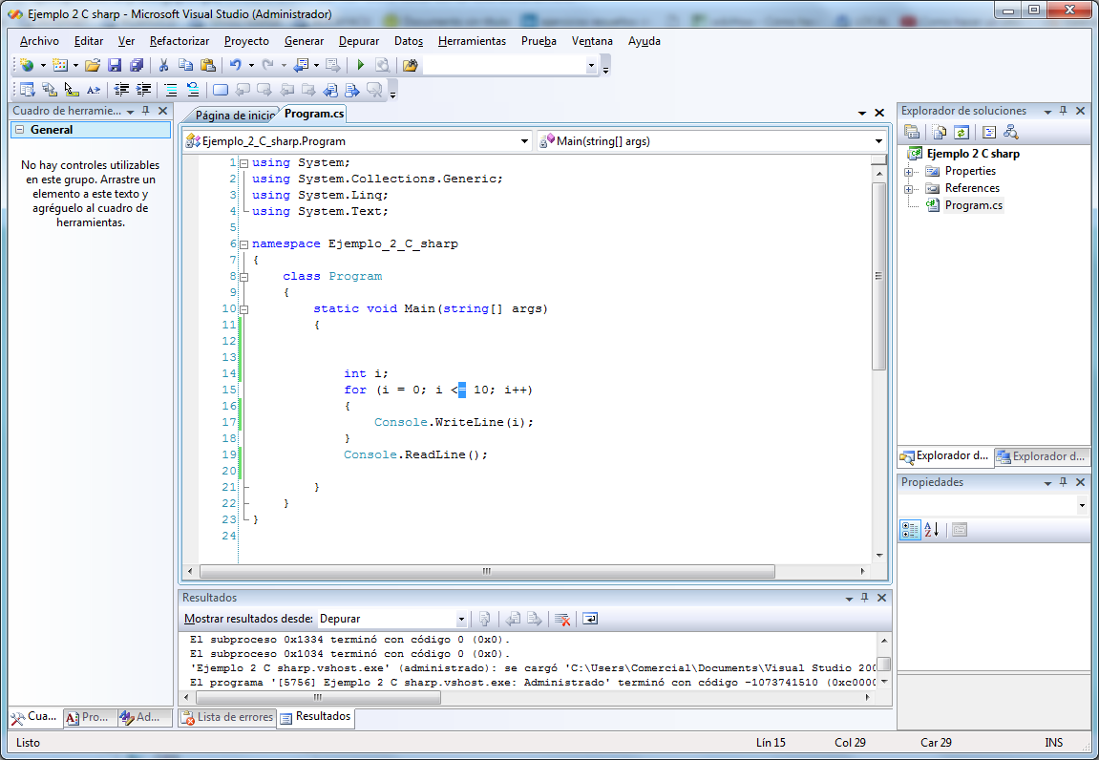Click the Resultados horizontal scrollbar thumb
The image size is (1099, 760).
click(x=318, y=698)
